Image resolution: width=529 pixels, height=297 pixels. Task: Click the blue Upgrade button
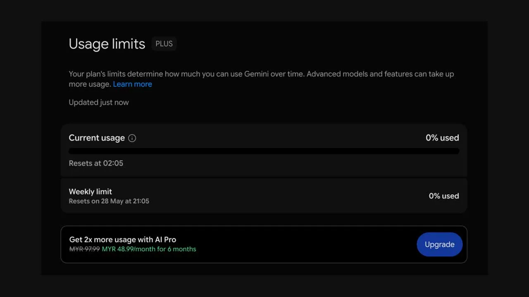point(439,244)
